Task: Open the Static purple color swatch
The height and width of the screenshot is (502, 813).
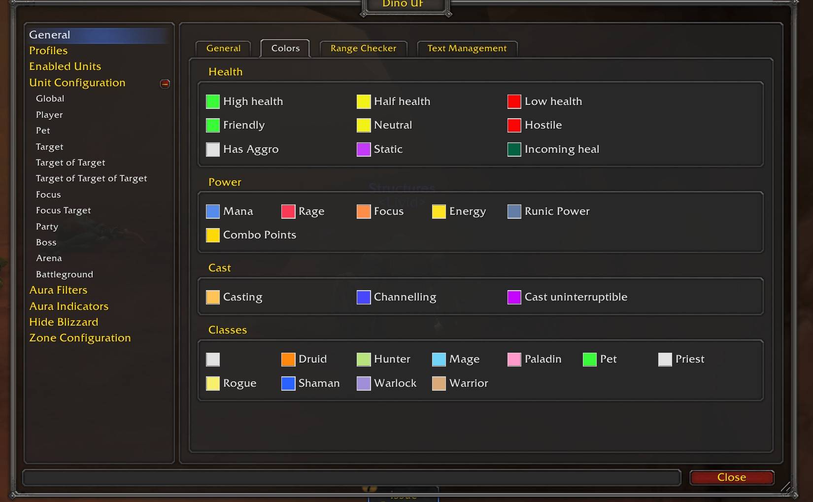Action: tap(363, 149)
